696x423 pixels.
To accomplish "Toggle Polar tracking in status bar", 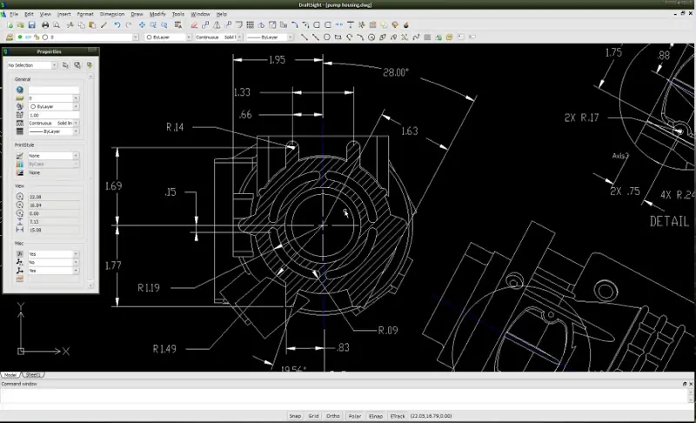I will pyautogui.click(x=355, y=416).
